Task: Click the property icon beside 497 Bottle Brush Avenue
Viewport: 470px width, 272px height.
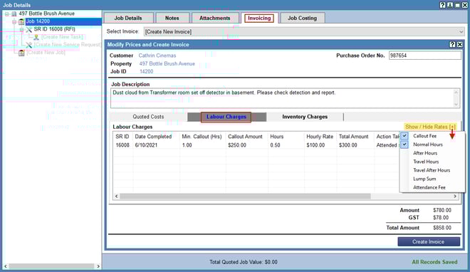Action: [x=14, y=14]
